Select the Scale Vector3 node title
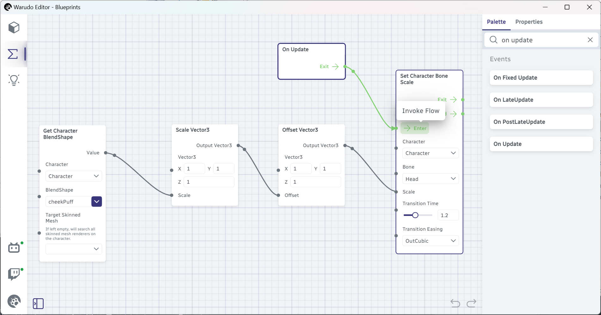This screenshot has height=315, width=601. tap(192, 130)
